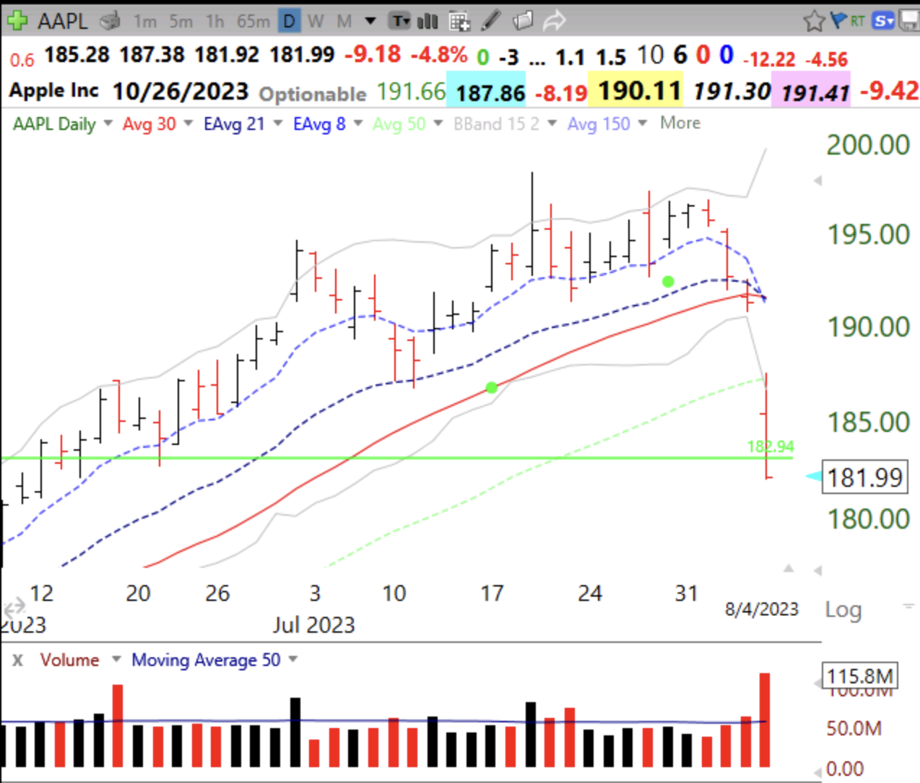Click the Apple Inc company name
This screenshot has height=783, width=920.
(53, 90)
